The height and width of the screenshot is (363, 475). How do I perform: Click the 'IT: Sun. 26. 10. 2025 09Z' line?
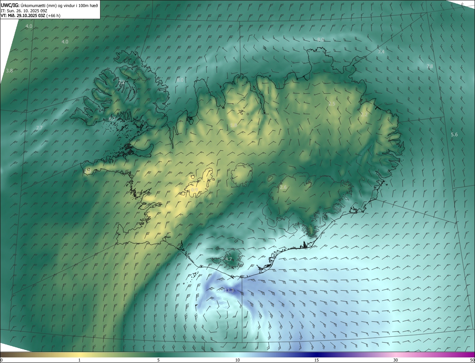pyautogui.click(x=24, y=10)
